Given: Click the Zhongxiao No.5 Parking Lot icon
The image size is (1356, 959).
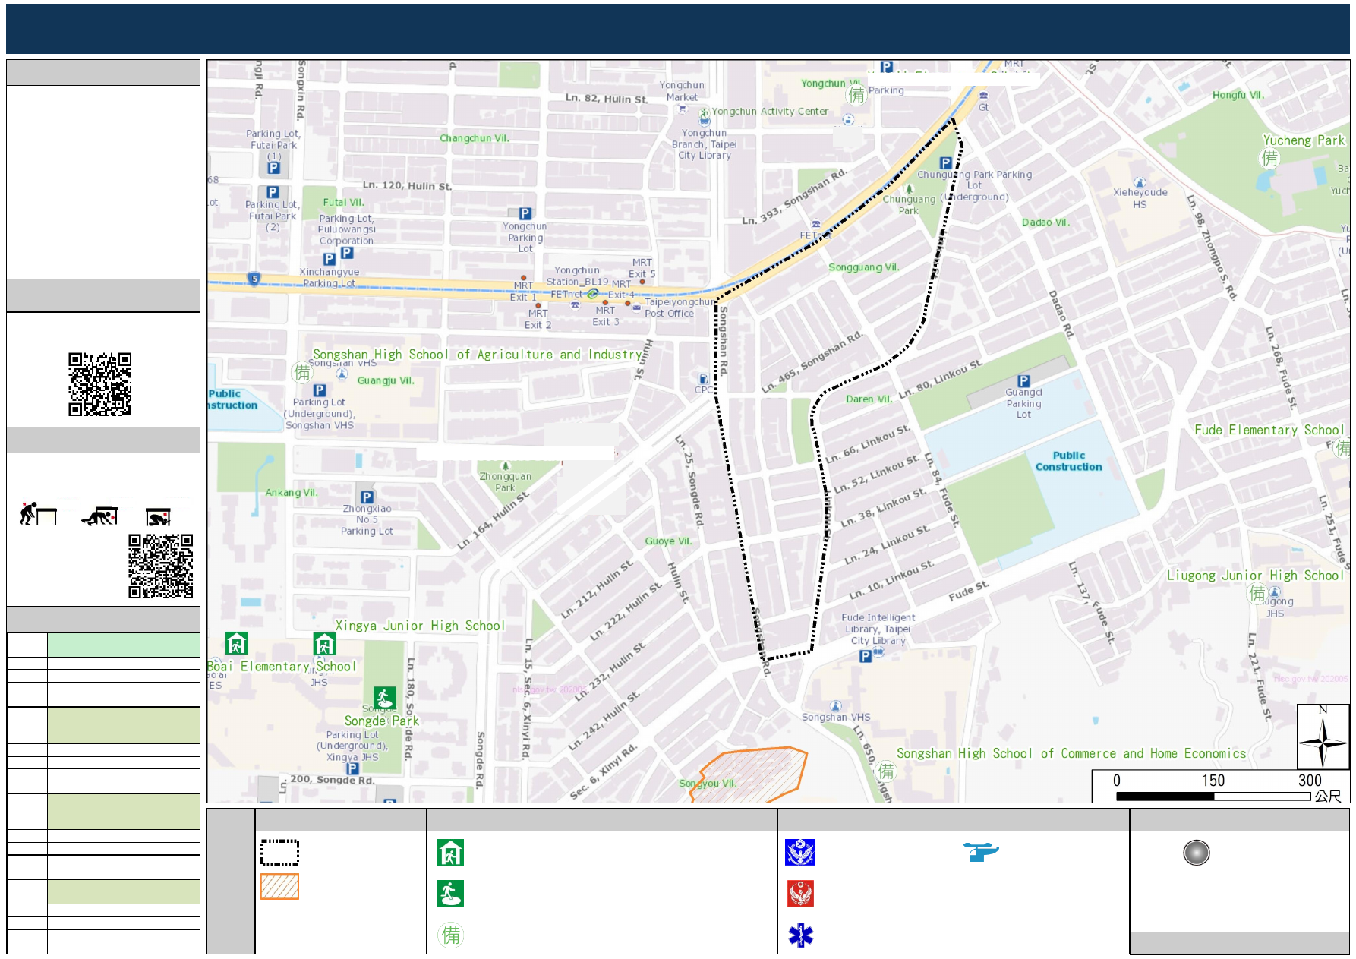Looking at the screenshot, I should click(367, 497).
